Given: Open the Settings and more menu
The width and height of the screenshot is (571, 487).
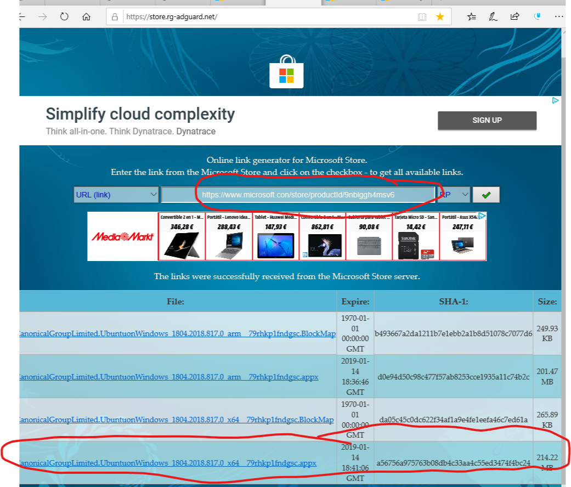Looking at the screenshot, I should [x=559, y=17].
